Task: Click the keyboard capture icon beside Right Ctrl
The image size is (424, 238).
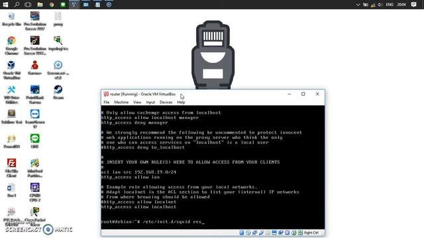Action: 300,233
